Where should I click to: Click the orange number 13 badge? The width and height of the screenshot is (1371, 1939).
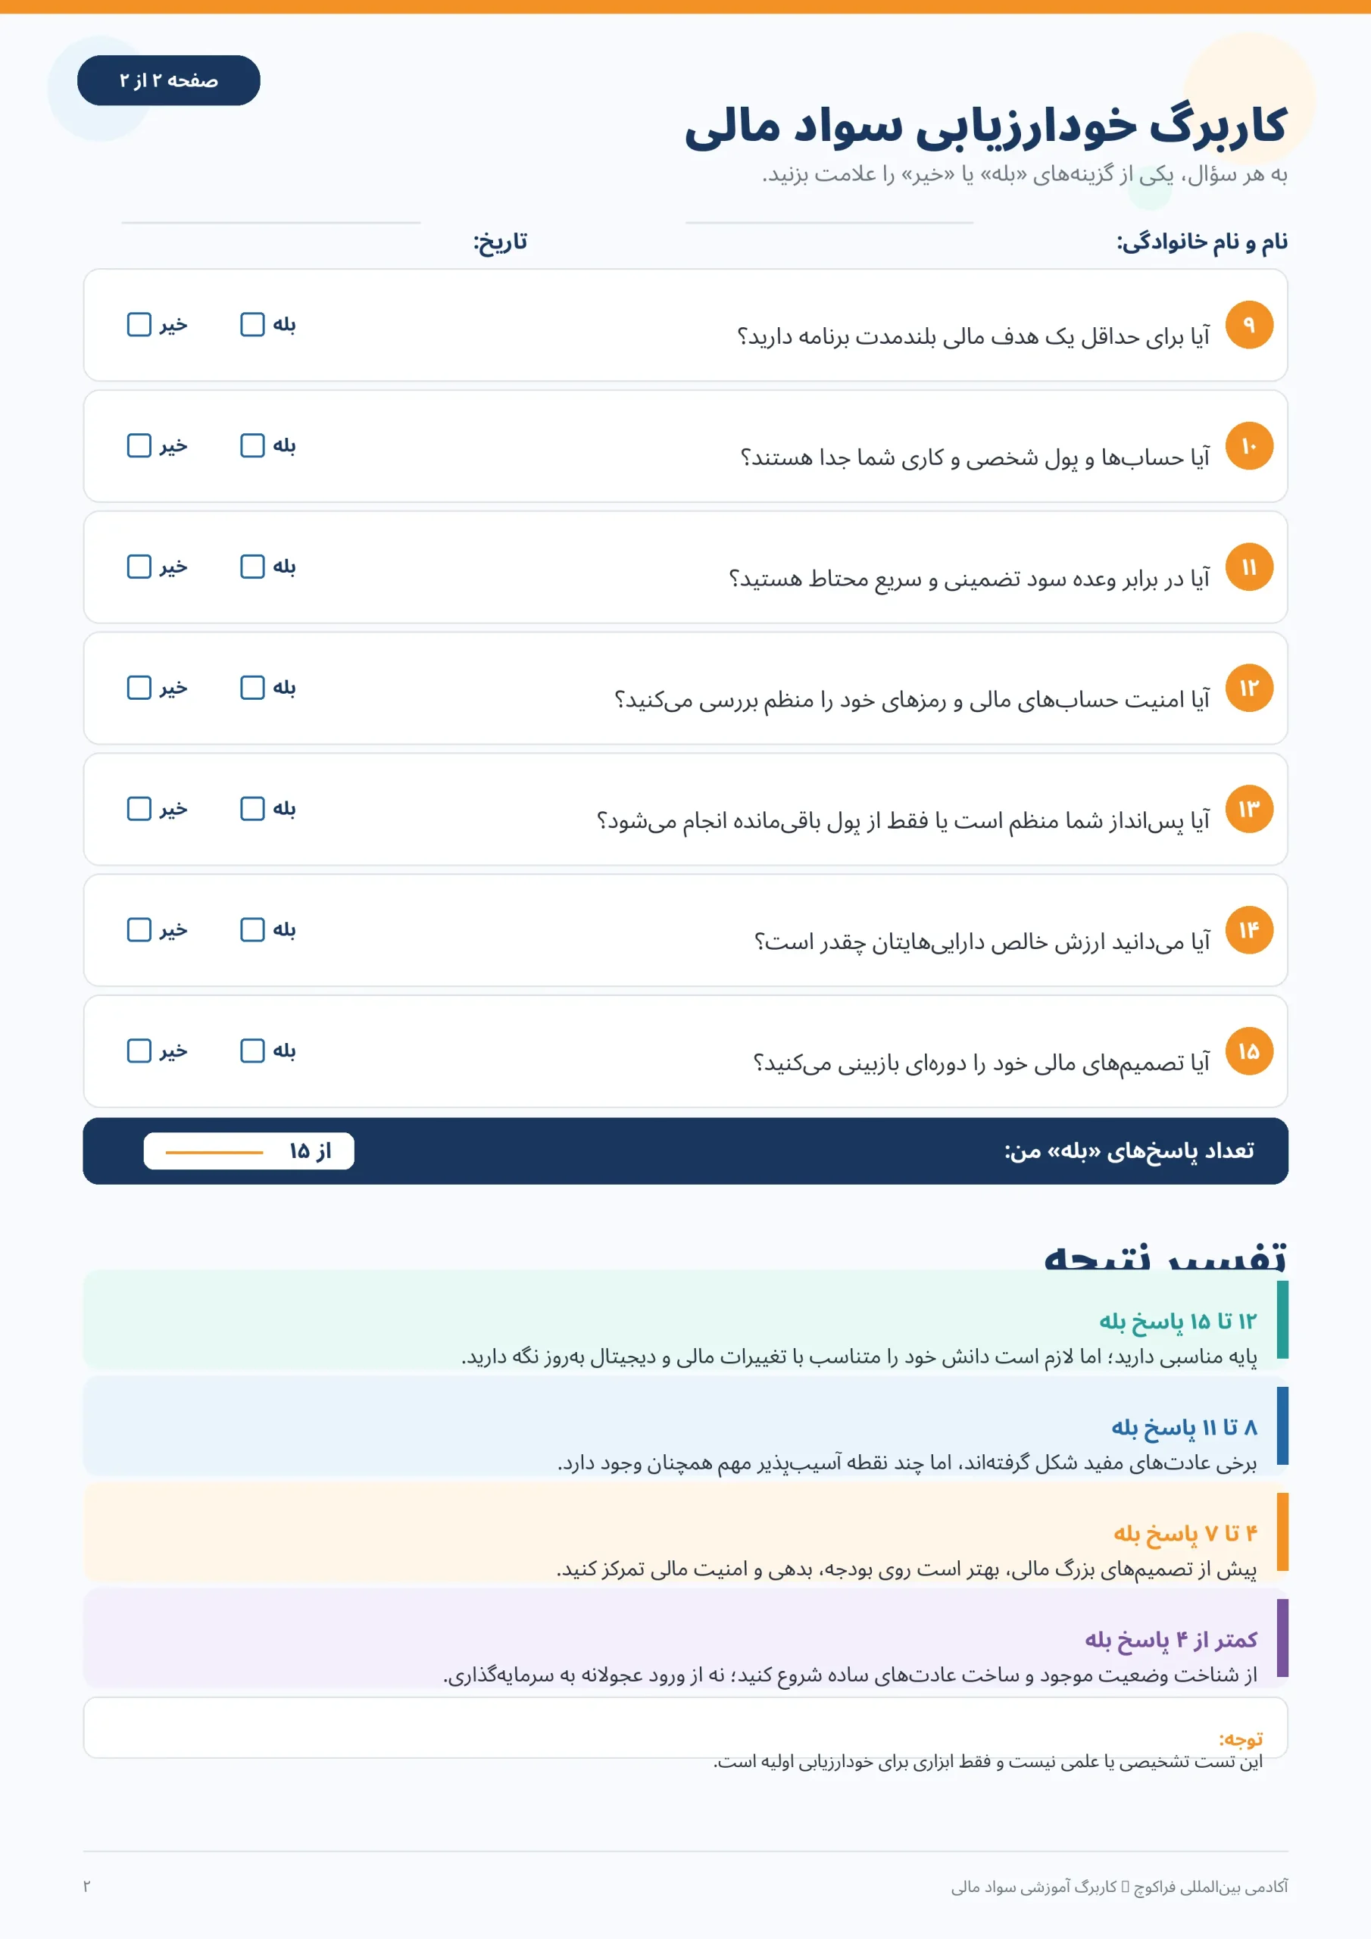coord(1248,809)
